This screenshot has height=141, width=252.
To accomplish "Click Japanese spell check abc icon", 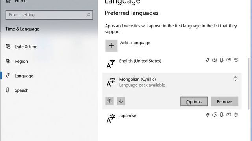I will 236,115.
